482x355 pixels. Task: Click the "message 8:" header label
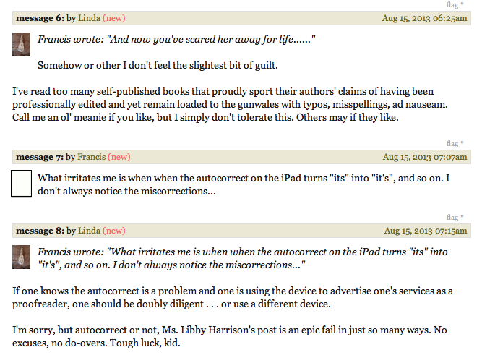pyautogui.click(x=40, y=231)
